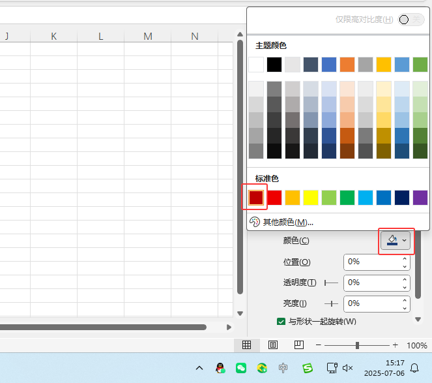Open the clock showing 15:17
Screen dimensions: 432x383
tap(395, 363)
